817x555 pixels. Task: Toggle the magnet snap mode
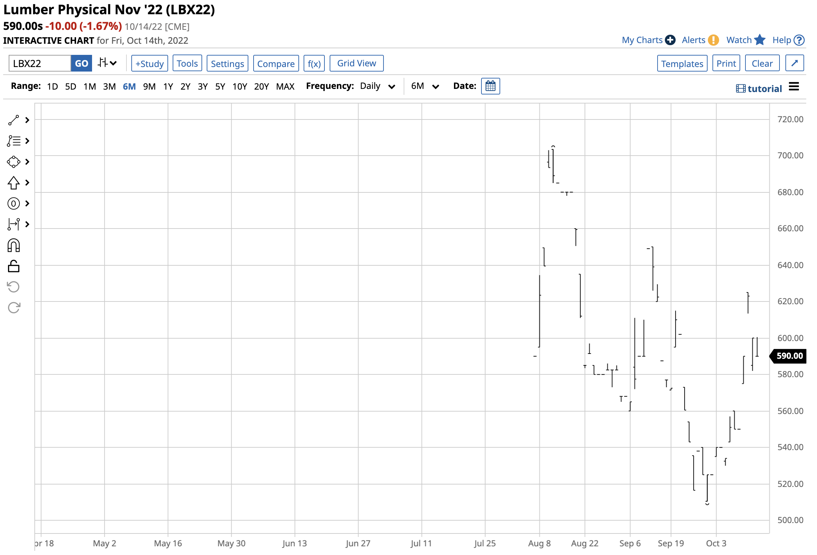coord(13,246)
